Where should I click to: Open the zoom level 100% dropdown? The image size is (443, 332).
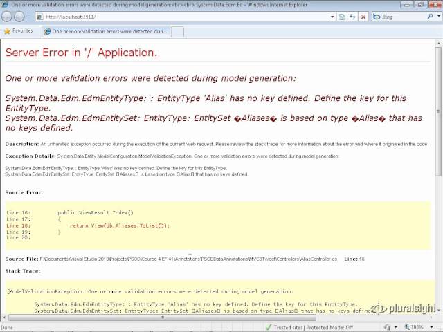tap(431, 327)
